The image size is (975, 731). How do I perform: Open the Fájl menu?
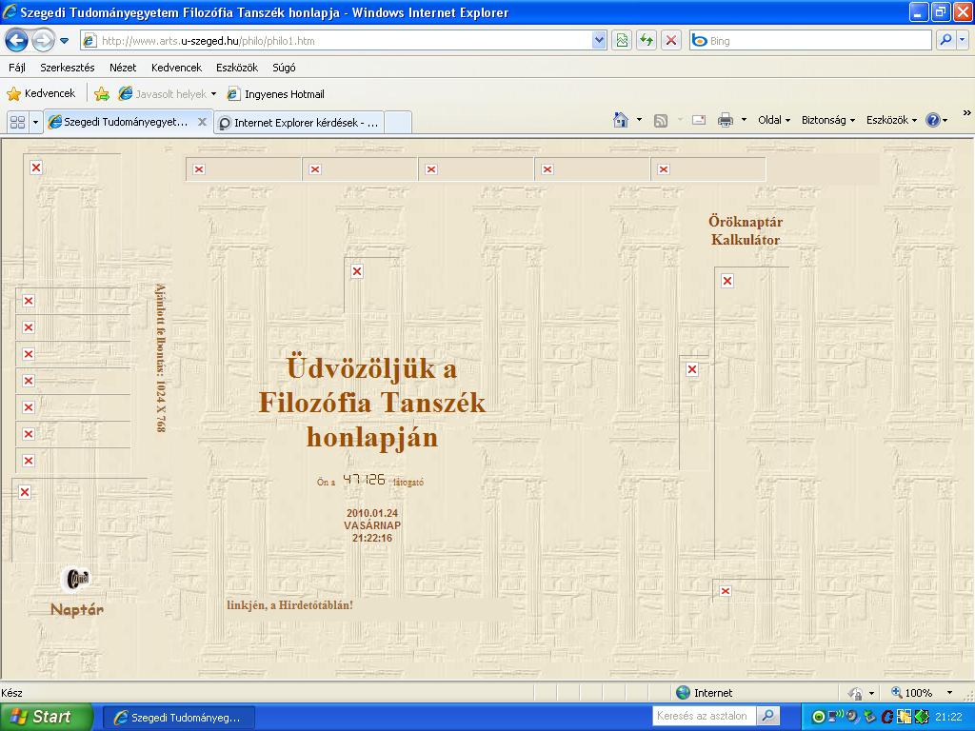click(x=17, y=68)
